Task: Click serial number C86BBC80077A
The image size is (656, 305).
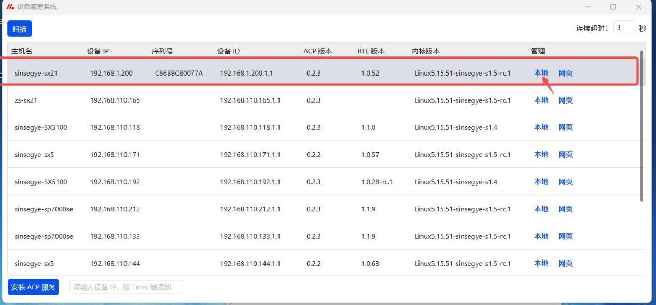Action: point(179,73)
